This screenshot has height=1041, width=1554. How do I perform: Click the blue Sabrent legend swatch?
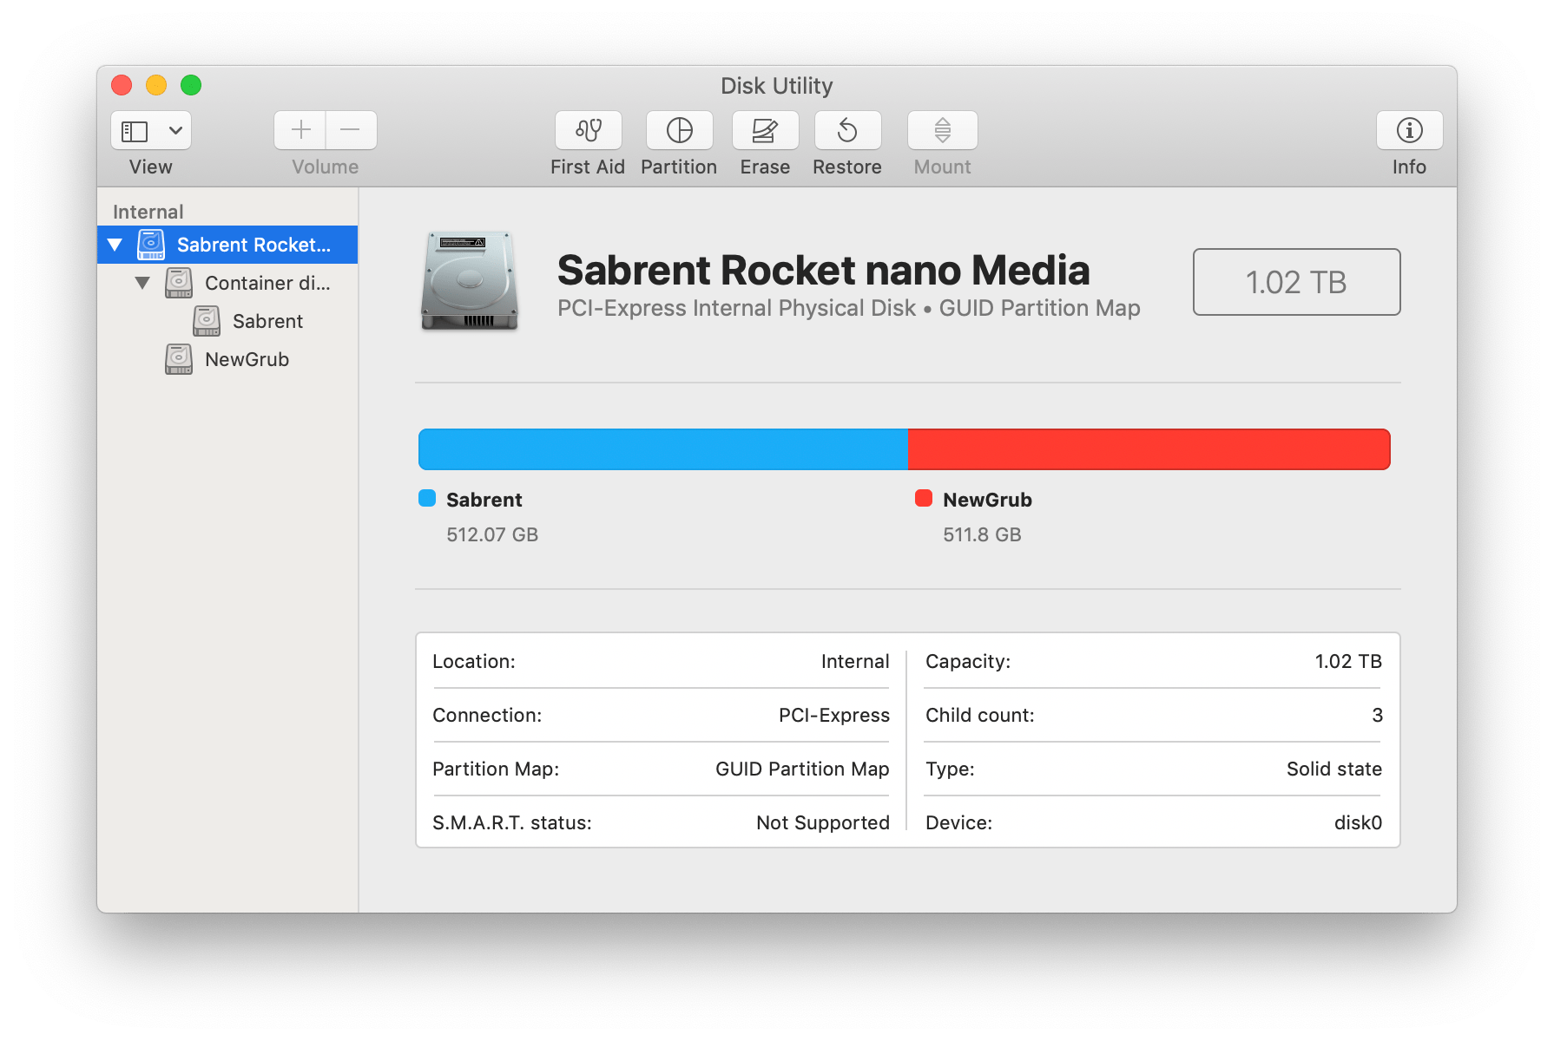click(427, 498)
